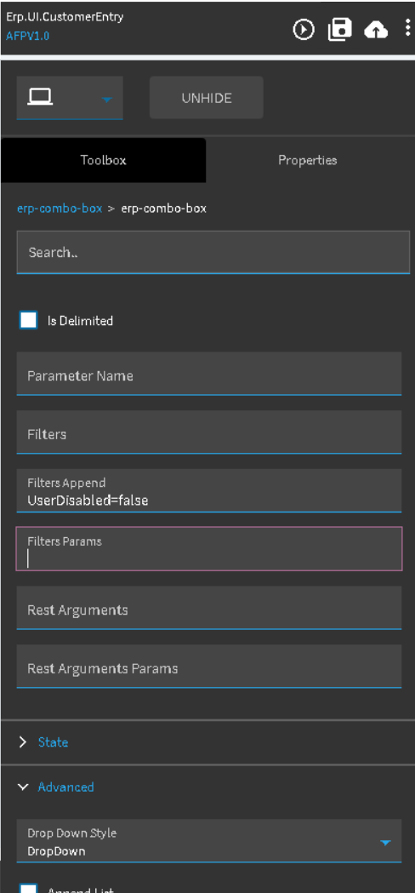
Task: Open the device selector dropdown arrow
Action: 106,99
